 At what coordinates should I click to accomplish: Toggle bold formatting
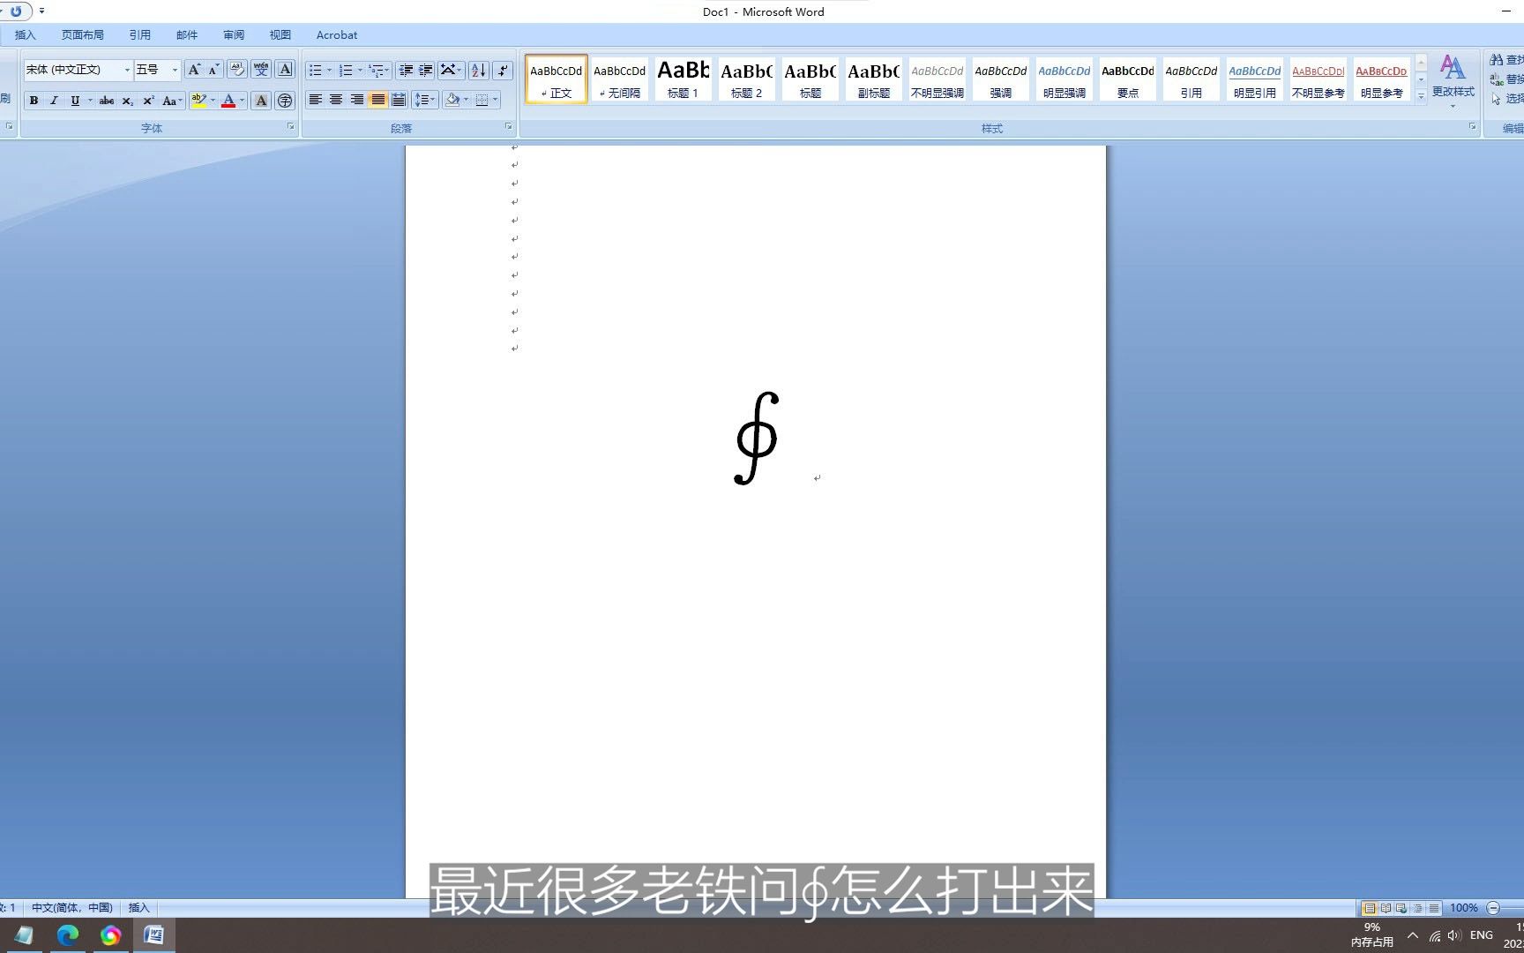coord(34,101)
